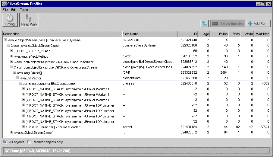Click the classes field name cell

point(128,83)
